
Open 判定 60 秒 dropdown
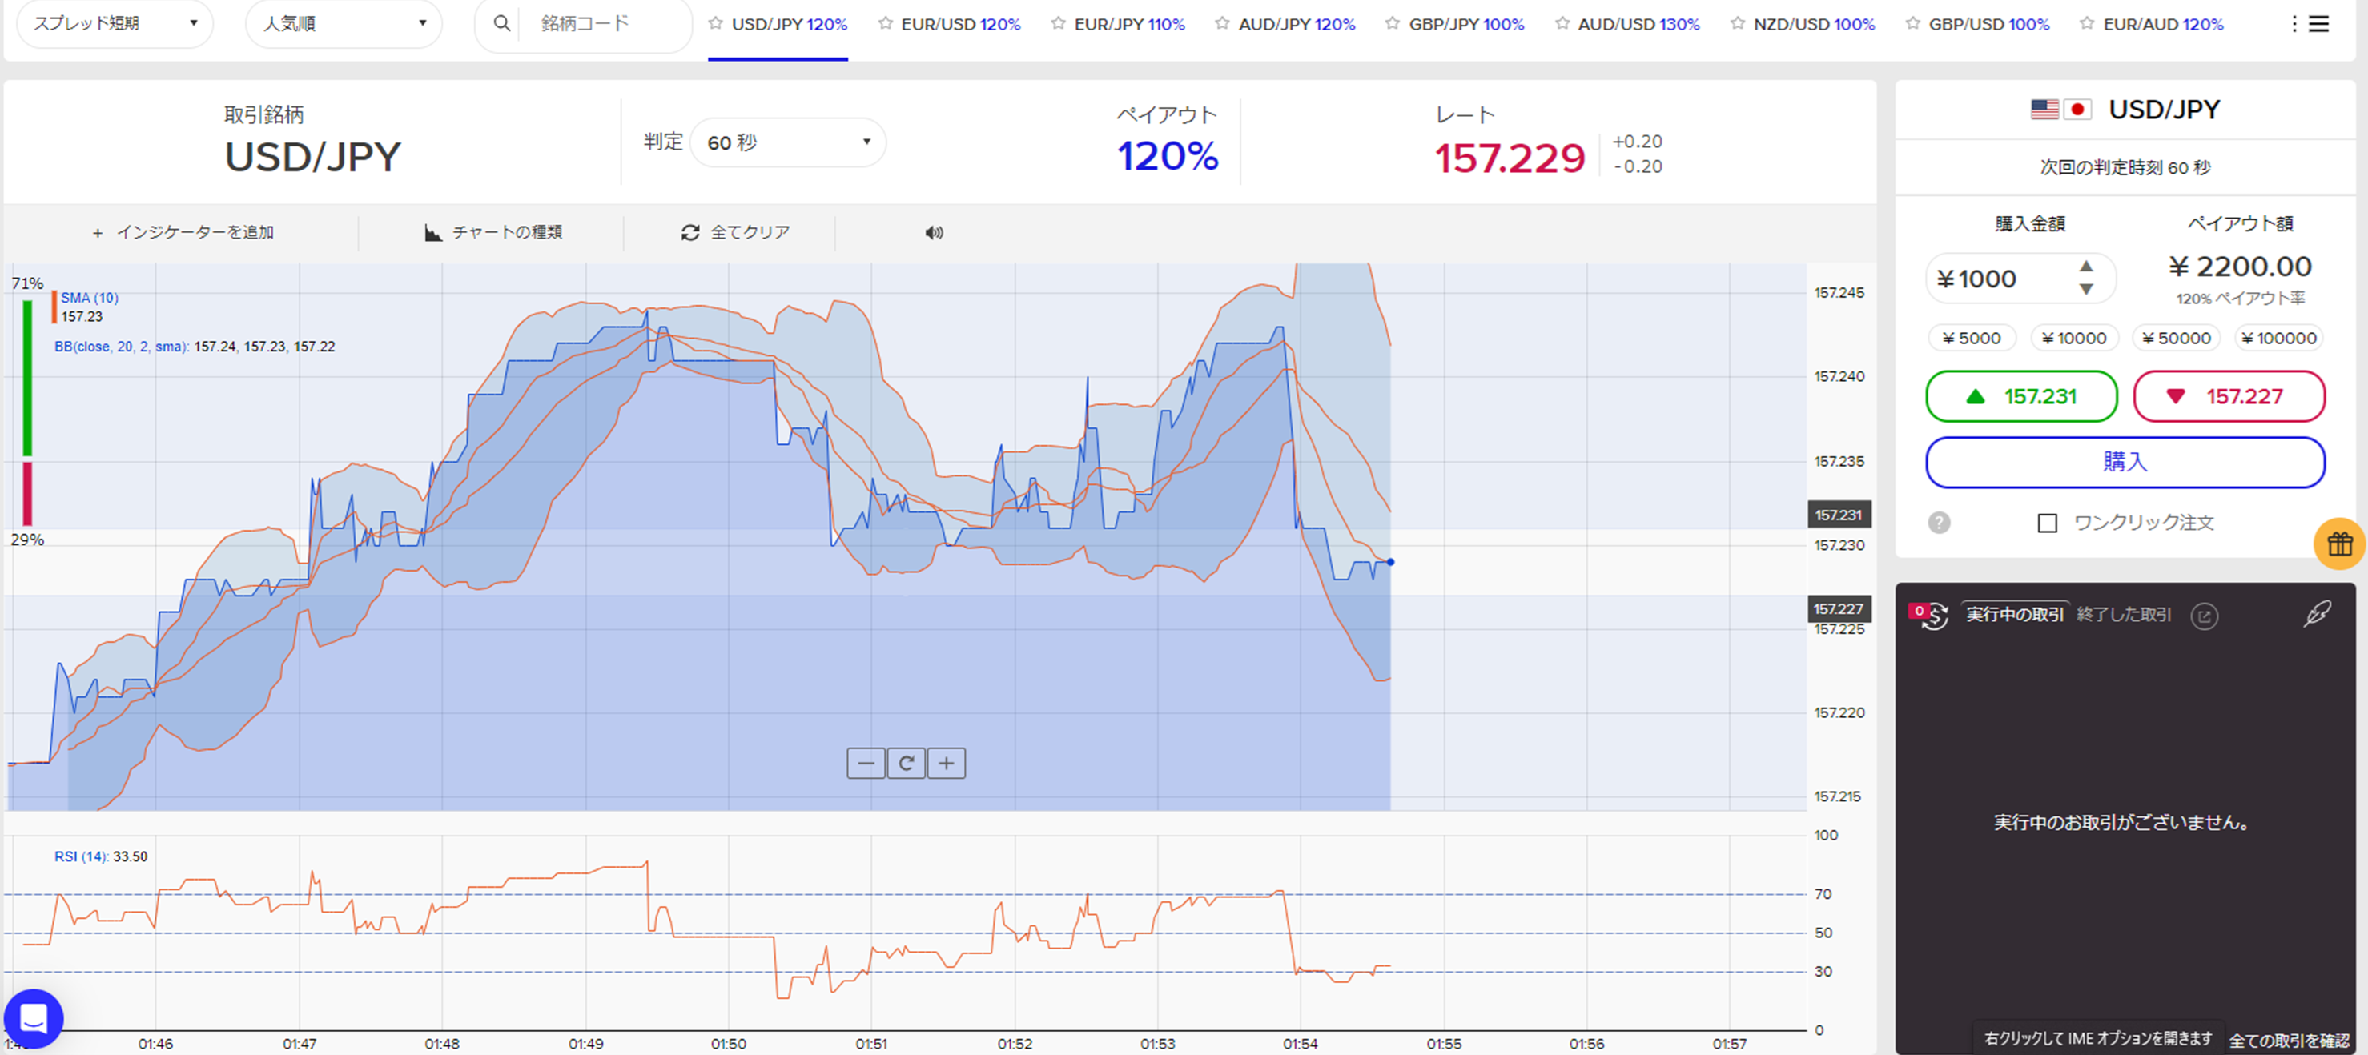[x=788, y=142]
